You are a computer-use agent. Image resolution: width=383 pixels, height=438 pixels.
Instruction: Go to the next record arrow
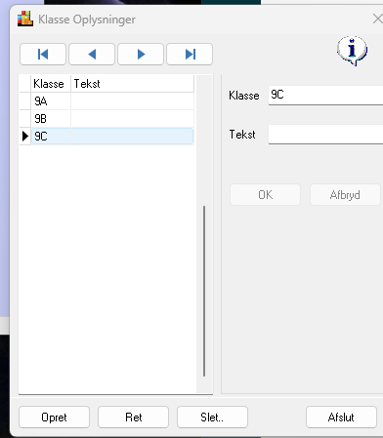[x=141, y=55]
